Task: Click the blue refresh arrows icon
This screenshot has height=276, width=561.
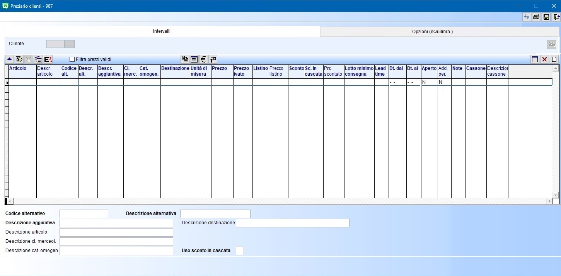Action: [x=526, y=17]
